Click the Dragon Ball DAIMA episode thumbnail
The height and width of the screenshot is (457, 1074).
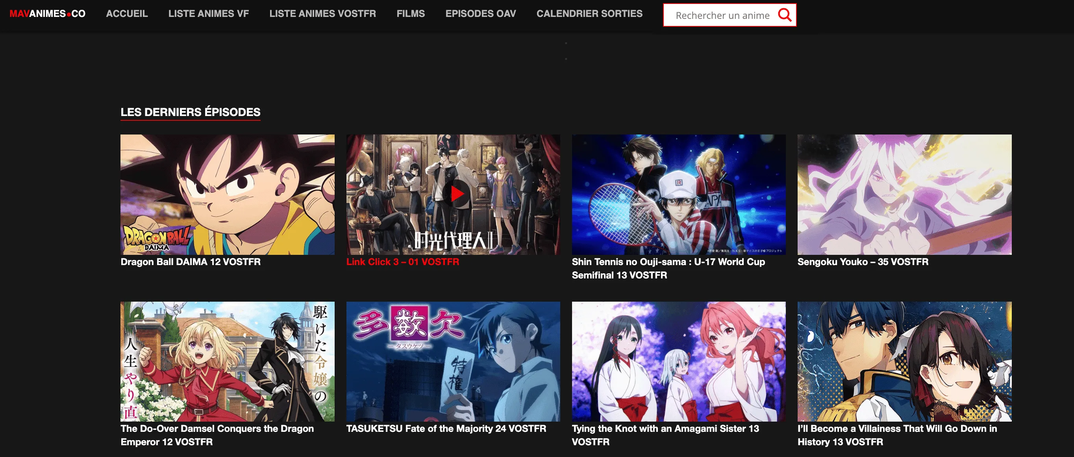[x=227, y=195]
